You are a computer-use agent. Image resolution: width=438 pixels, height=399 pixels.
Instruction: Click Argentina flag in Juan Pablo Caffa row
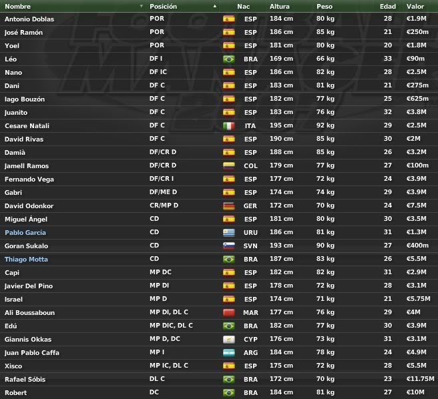click(x=229, y=353)
